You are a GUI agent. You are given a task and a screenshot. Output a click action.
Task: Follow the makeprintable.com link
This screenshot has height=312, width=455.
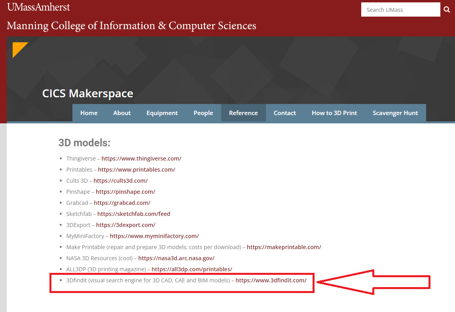point(284,247)
